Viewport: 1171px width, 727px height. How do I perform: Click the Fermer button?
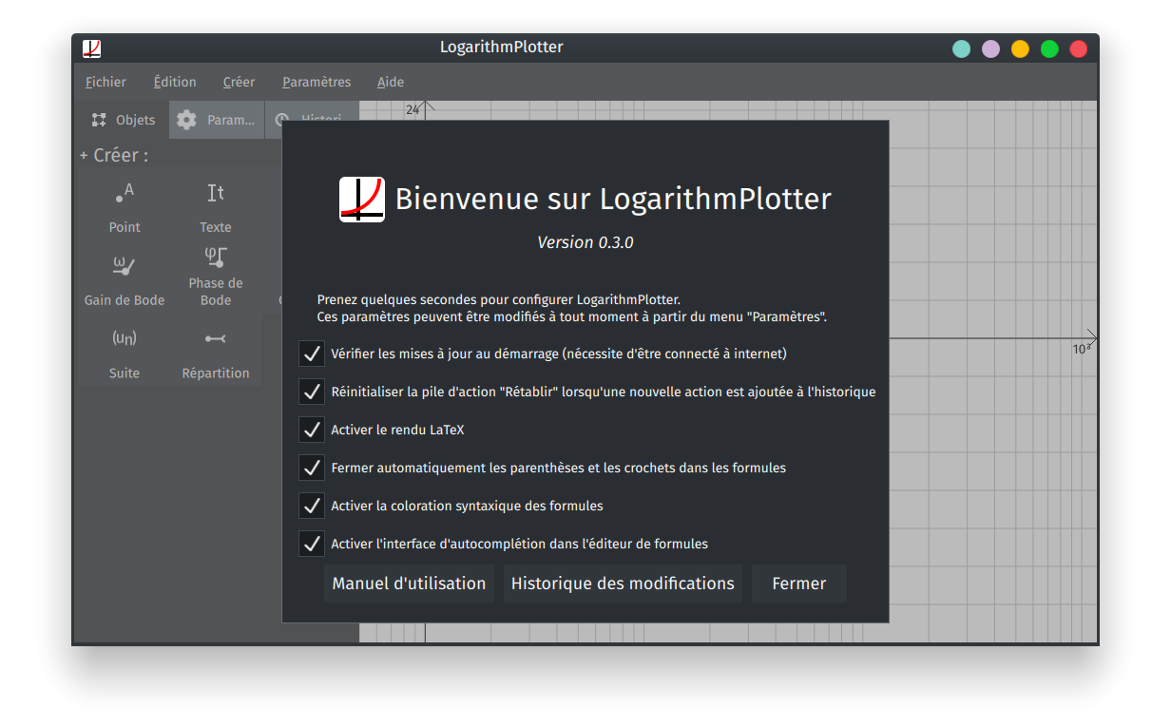(x=799, y=584)
